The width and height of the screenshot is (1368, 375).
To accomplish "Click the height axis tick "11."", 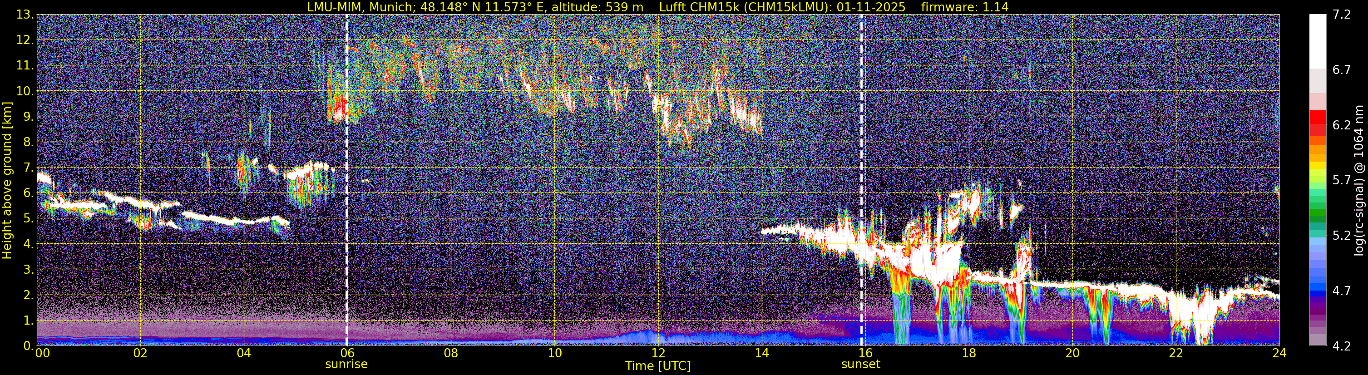I will pyautogui.click(x=25, y=66).
